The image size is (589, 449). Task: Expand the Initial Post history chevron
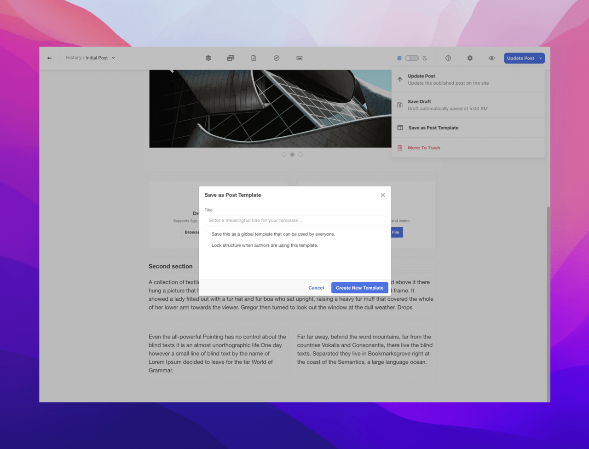tap(113, 58)
